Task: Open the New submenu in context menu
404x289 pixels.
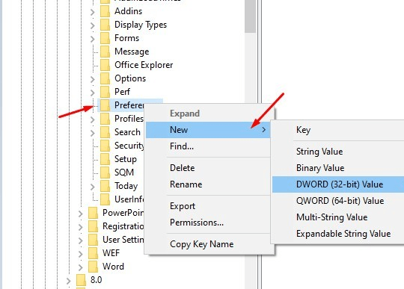Action: pyautogui.click(x=208, y=130)
